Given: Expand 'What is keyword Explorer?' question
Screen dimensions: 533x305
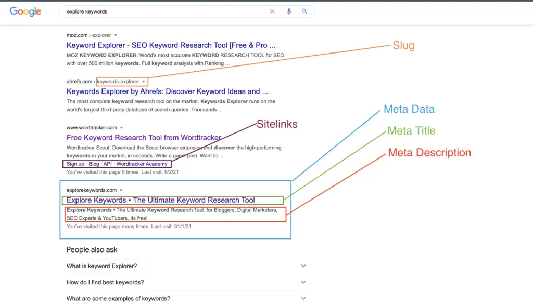Looking at the screenshot, I should point(187,266).
